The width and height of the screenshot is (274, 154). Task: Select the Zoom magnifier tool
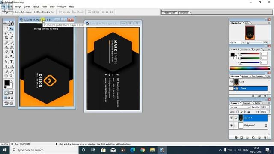12,76
